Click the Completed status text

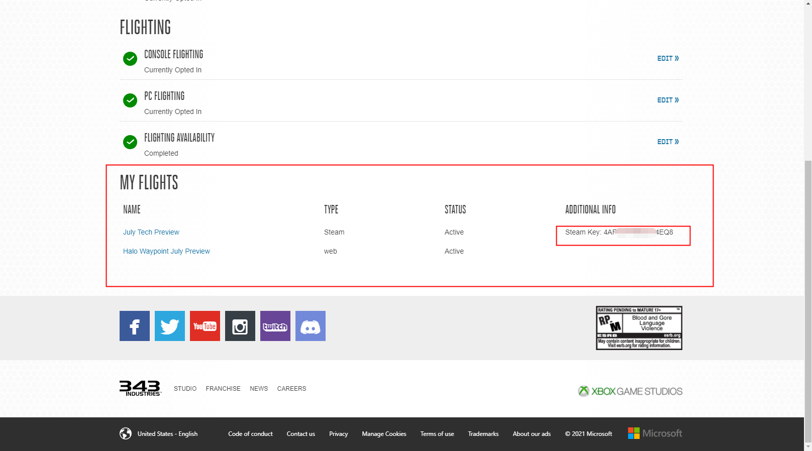(x=161, y=153)
